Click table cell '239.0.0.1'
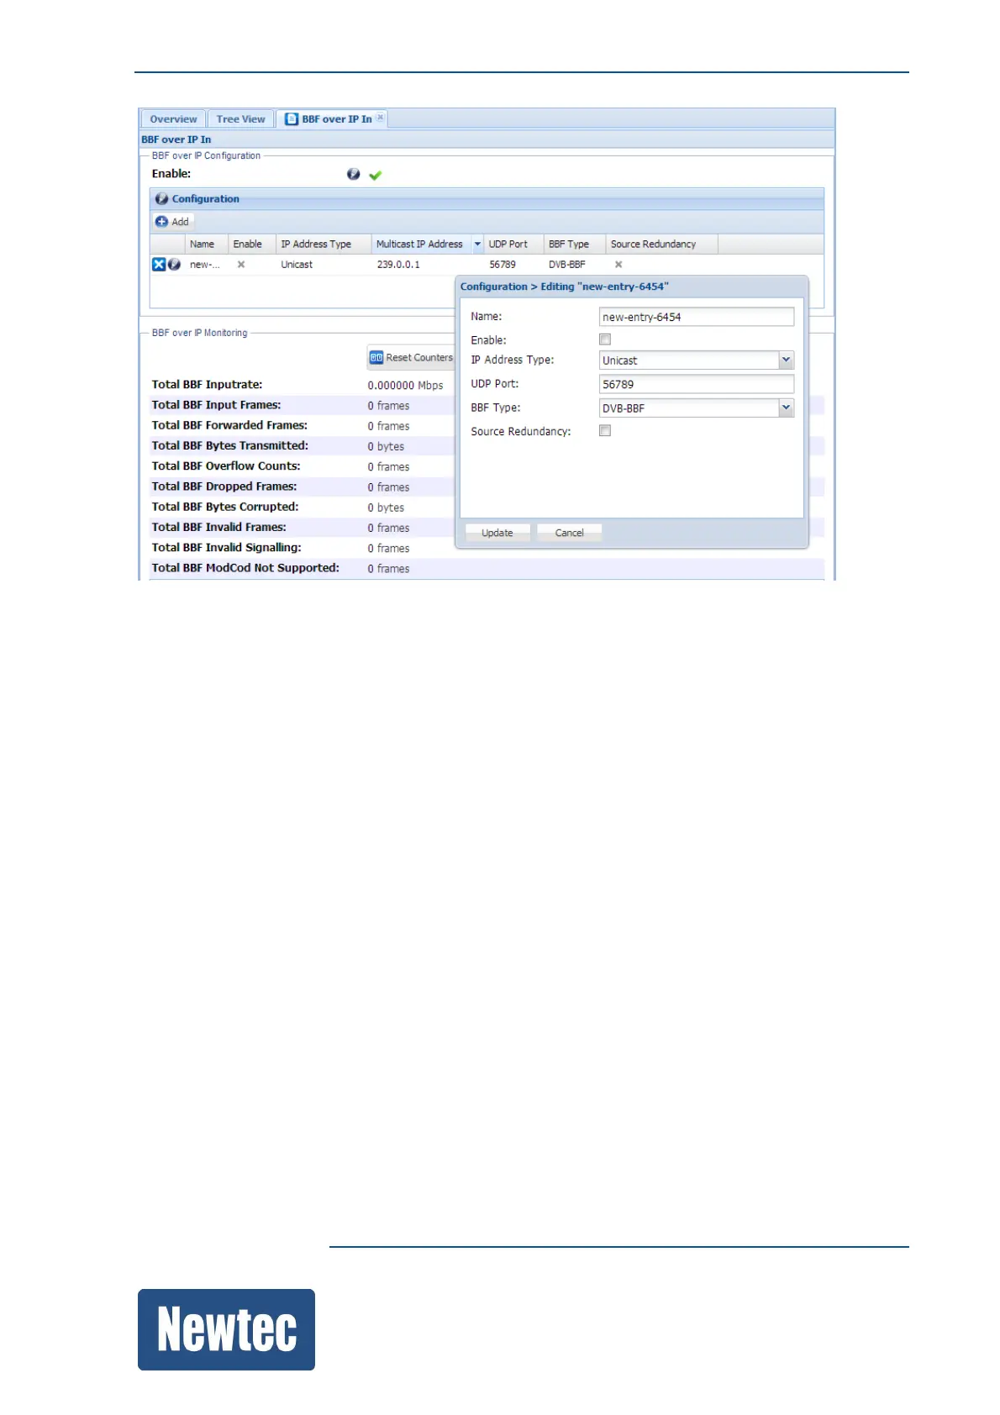The width and height of the screenshot is (1000, 1415). (398, 265)
